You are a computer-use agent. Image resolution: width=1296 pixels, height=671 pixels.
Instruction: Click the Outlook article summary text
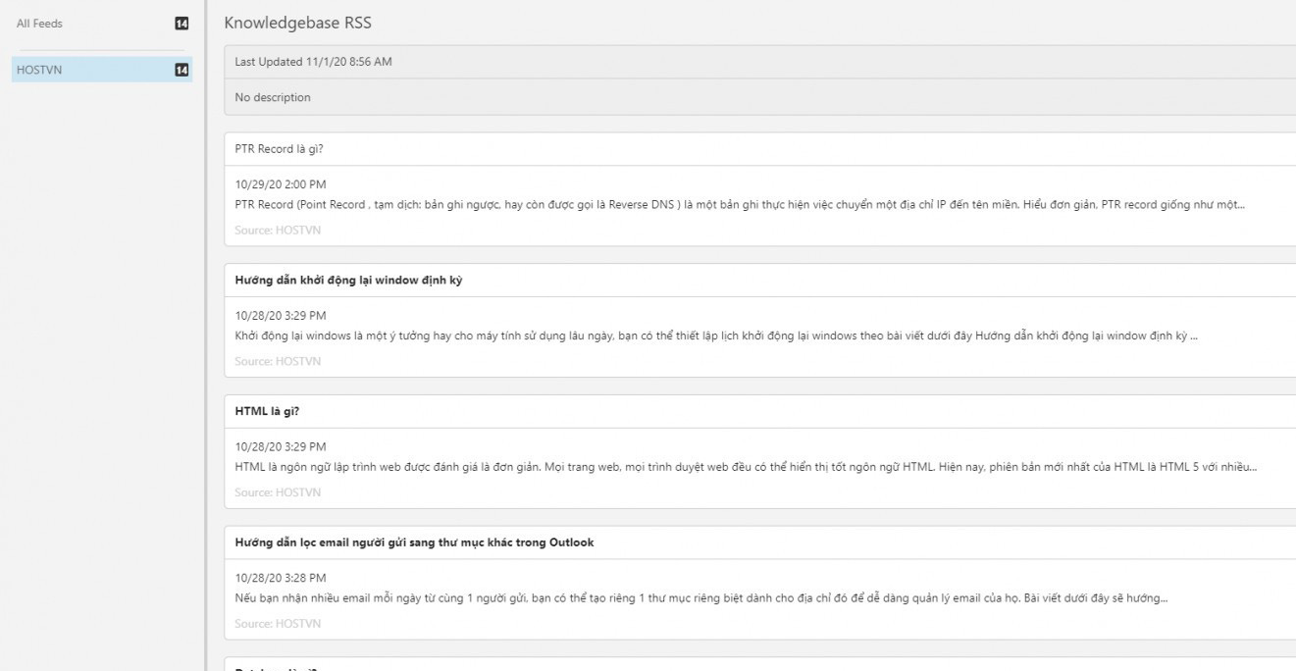700,597
